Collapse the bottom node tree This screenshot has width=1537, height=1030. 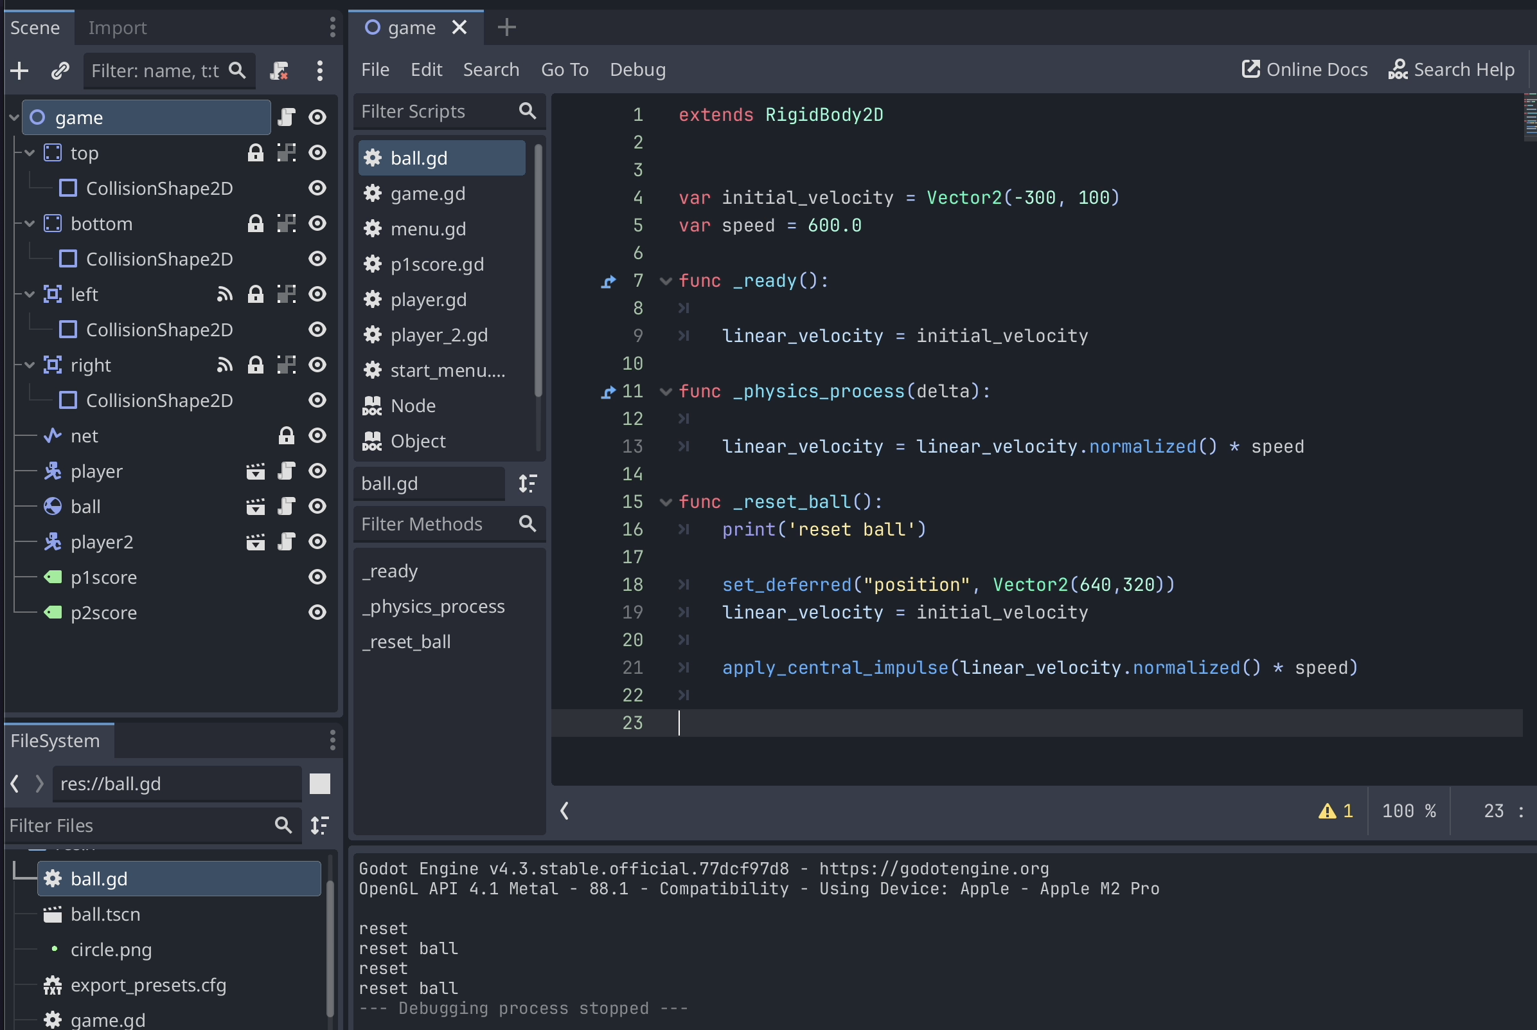coord(30,224)
